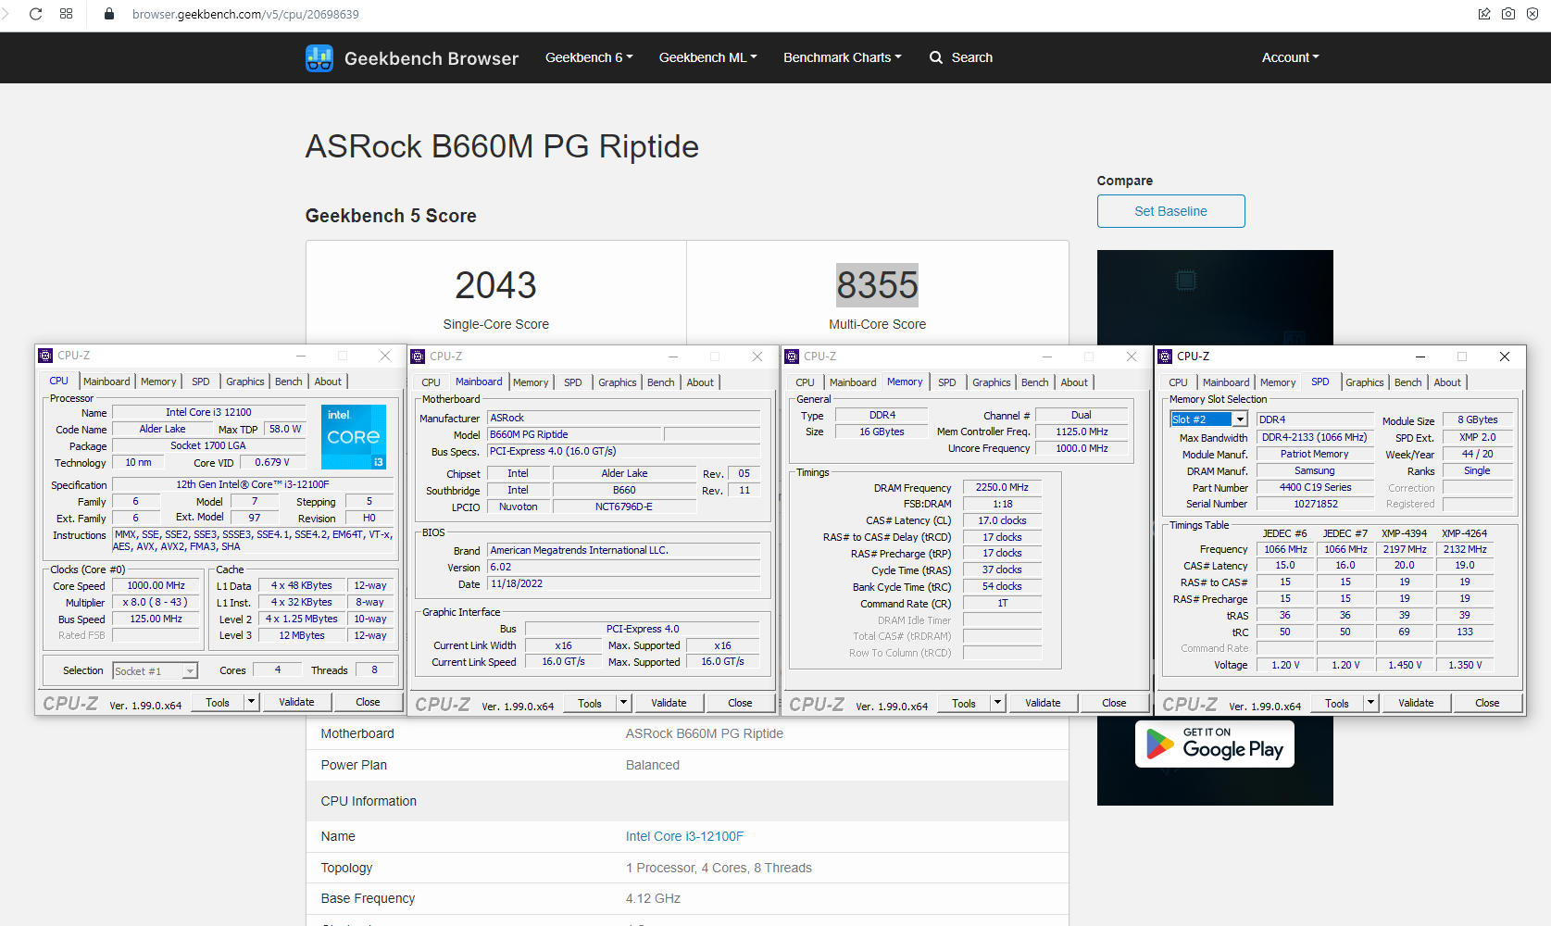Image resolution: width=1551 pixels, height=926 pixels.
Task: Click Validate in the Memory CPU-Z window
Action: click(1043, 703)
